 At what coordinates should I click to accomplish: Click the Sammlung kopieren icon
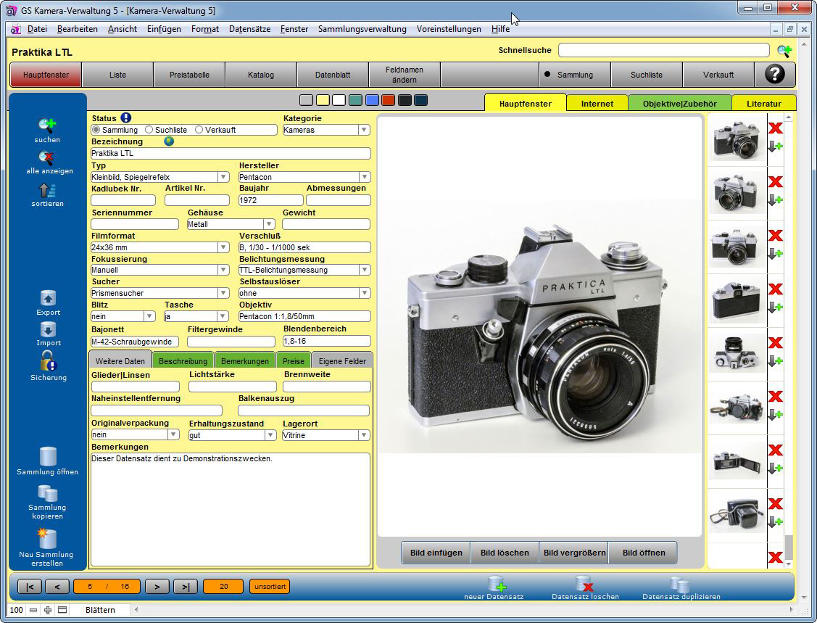(47, 493)
